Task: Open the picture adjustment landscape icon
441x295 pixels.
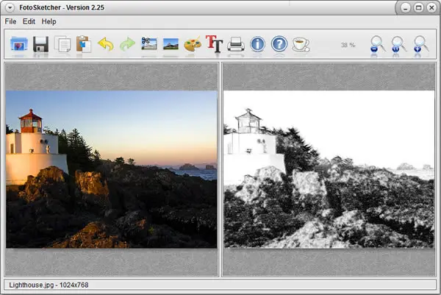Action: pyautogui.click(x=171, y=44)
